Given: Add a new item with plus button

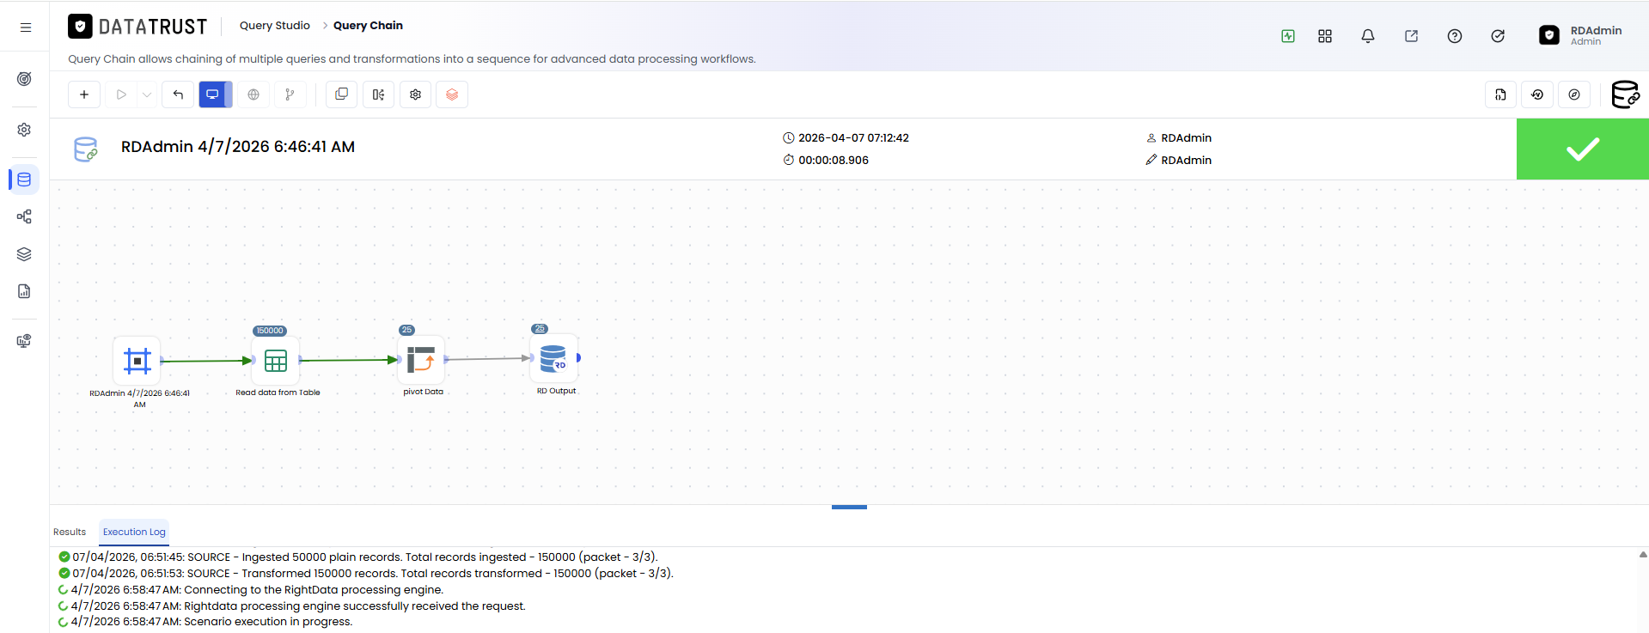Looking at the screenshot, I should (x=84, y=94).
